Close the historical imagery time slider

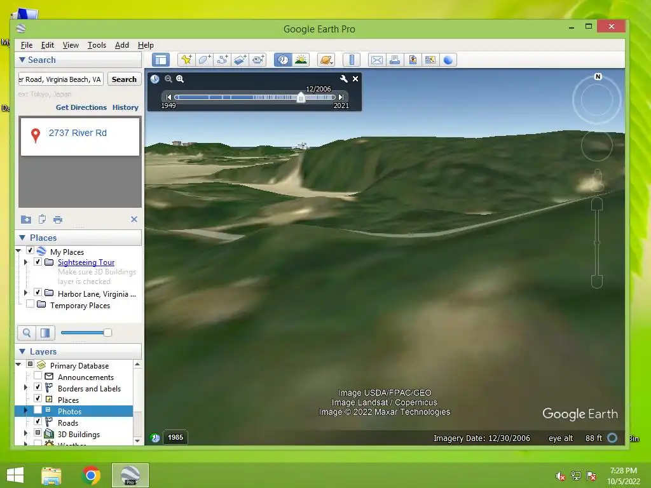coord(355,79)
